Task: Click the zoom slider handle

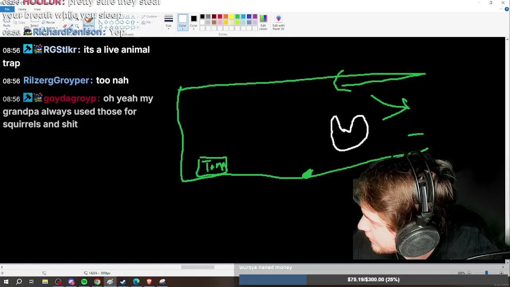Action: click(486, 273)
